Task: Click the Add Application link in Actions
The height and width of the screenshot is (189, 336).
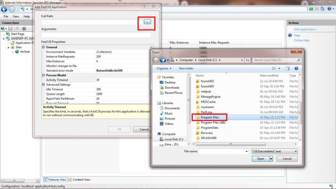Action: click(305, 29)
